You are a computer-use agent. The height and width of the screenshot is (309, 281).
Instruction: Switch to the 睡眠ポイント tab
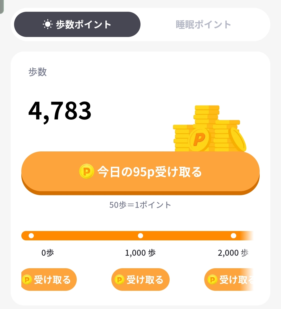(203, 25)
